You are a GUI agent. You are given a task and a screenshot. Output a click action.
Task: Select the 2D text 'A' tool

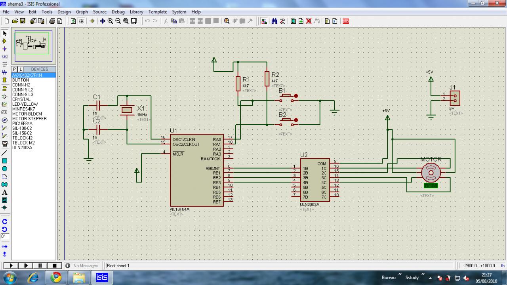[x=5, y=192]
